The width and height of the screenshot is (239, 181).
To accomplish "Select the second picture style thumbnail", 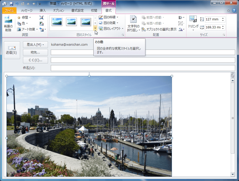I will click(71, 22).
